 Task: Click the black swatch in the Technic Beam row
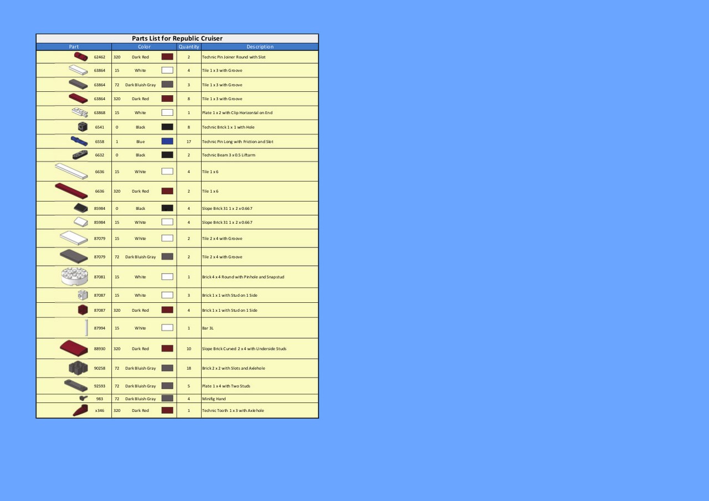167,155
